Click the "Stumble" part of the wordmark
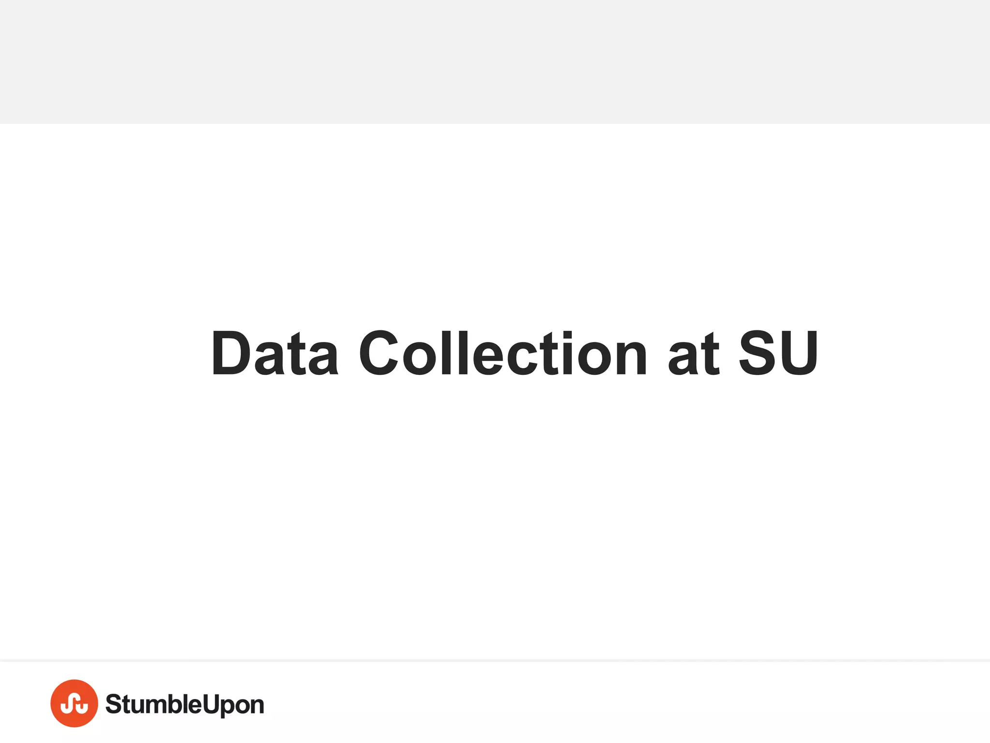This screenshot has width=990, height=743. [153, 704]
